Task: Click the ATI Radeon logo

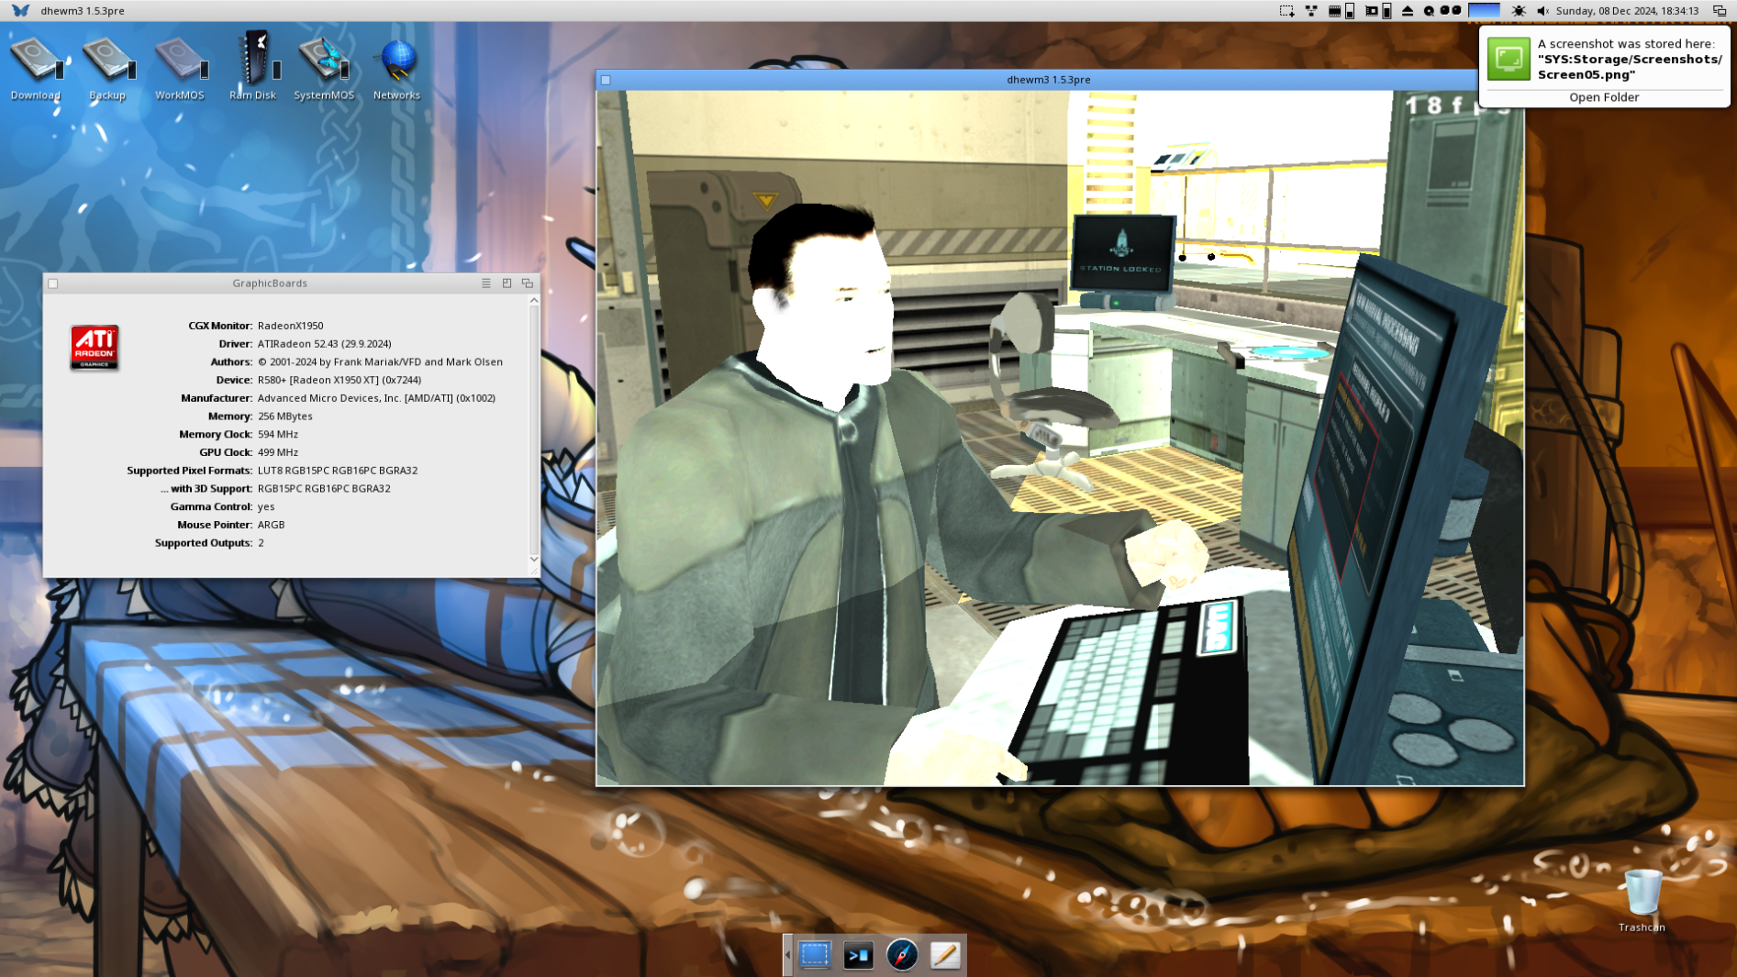Action: pos(95,348)
